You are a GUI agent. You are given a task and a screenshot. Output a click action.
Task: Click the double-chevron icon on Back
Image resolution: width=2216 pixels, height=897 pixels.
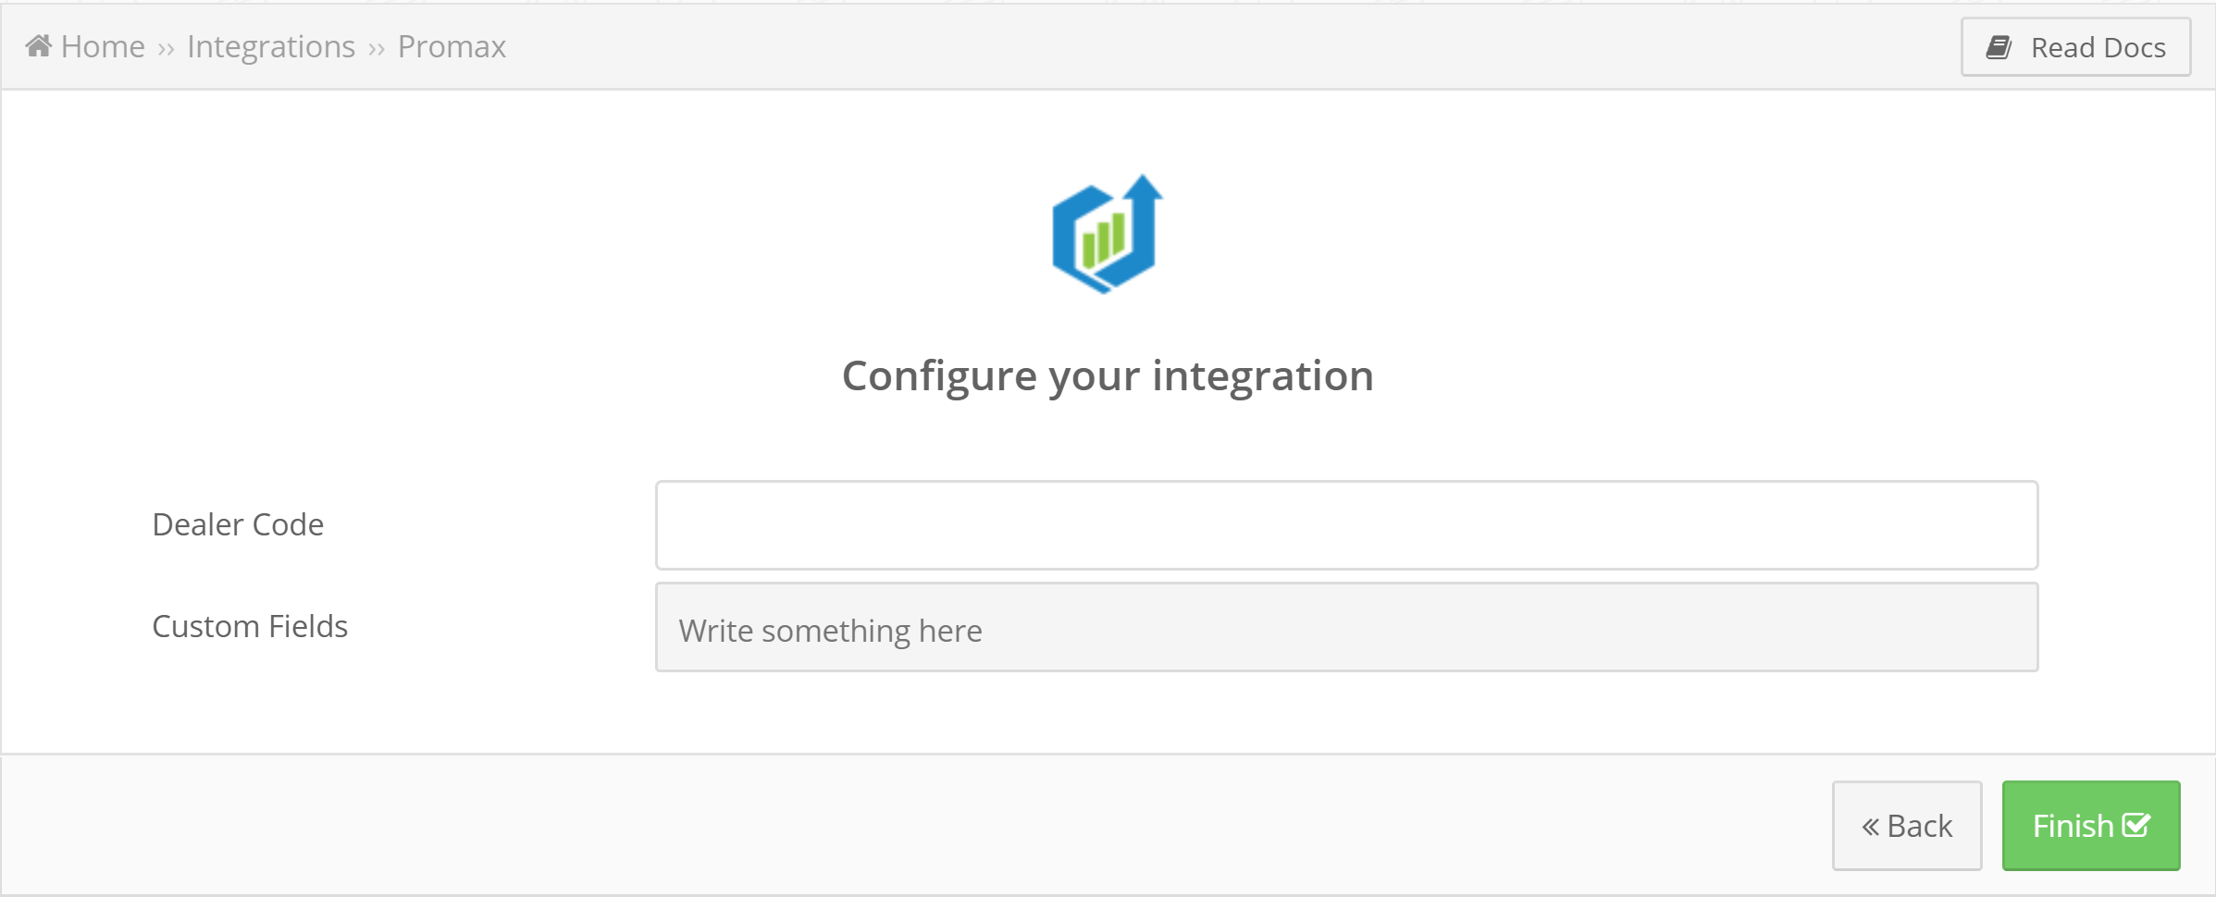1870,827
